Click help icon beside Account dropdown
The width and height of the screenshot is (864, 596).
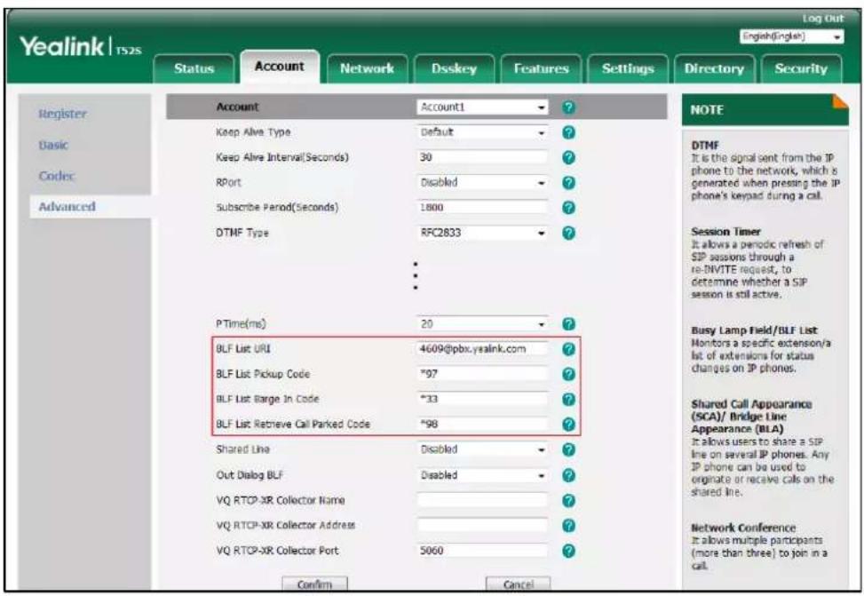(568, 107)
